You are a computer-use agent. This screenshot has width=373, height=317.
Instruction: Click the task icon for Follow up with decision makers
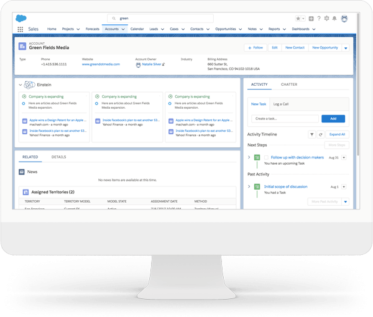tap(257, 157)
